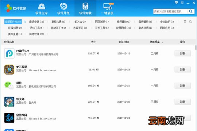
Task: Uninstall 炉石传说 with 卸载 button
Action: (183, 70)
